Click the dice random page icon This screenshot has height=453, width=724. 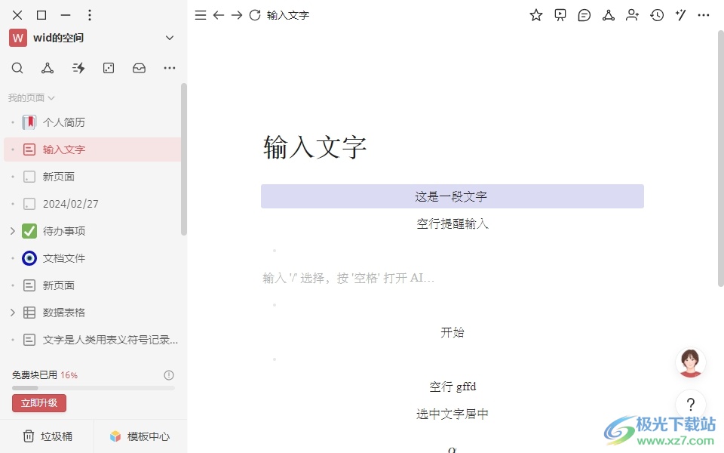tap(109, 68)
